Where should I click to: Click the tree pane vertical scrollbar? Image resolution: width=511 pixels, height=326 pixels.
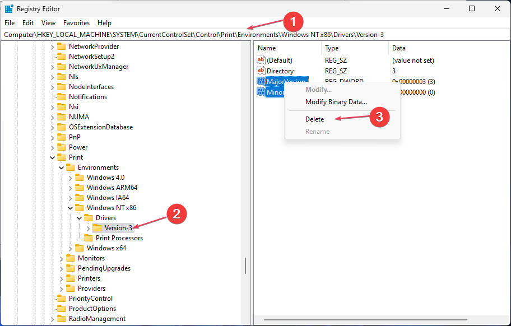tap(245, 266)
